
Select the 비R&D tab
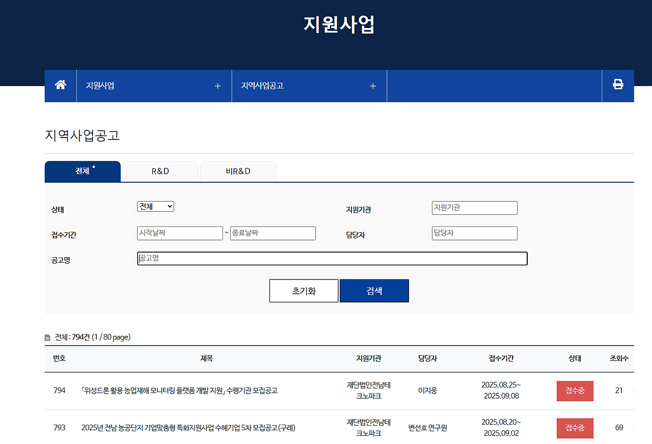tap(238, 171)
